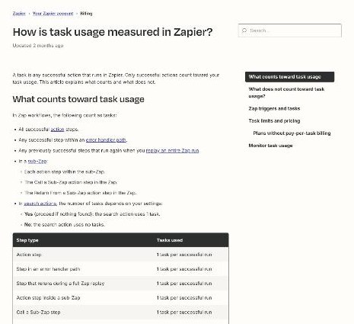Click the bullet Each action step within the sub-Zap

tap(65, 172)
